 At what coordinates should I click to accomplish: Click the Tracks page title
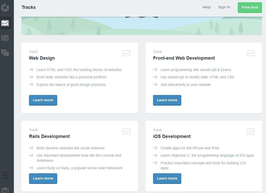pyautogui.click(x=29, y=7)
